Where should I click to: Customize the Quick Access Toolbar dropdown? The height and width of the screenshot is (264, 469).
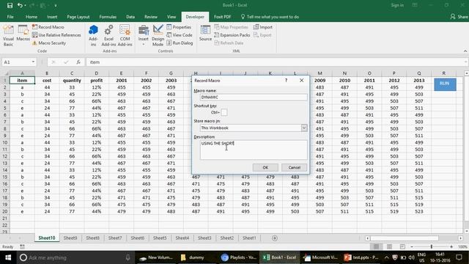tap(56, 5)
